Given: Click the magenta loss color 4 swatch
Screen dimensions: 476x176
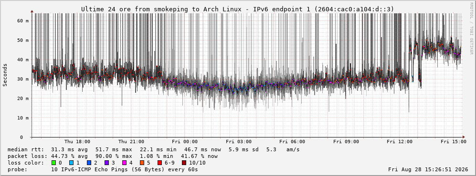Looking at the screenshot, I should point(124,163).
